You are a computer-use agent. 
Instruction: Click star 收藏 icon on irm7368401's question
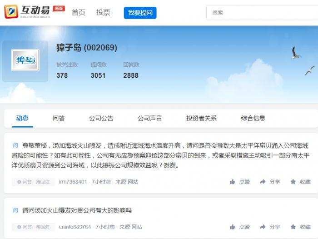[x=293, y=182]
